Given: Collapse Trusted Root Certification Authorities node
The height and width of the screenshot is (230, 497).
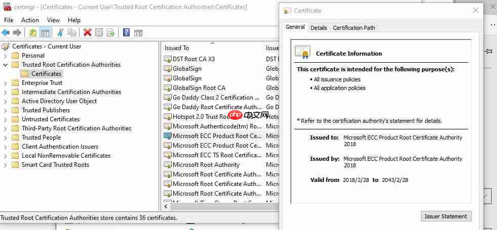Looking at the screenshot, I should coord(5,65).
